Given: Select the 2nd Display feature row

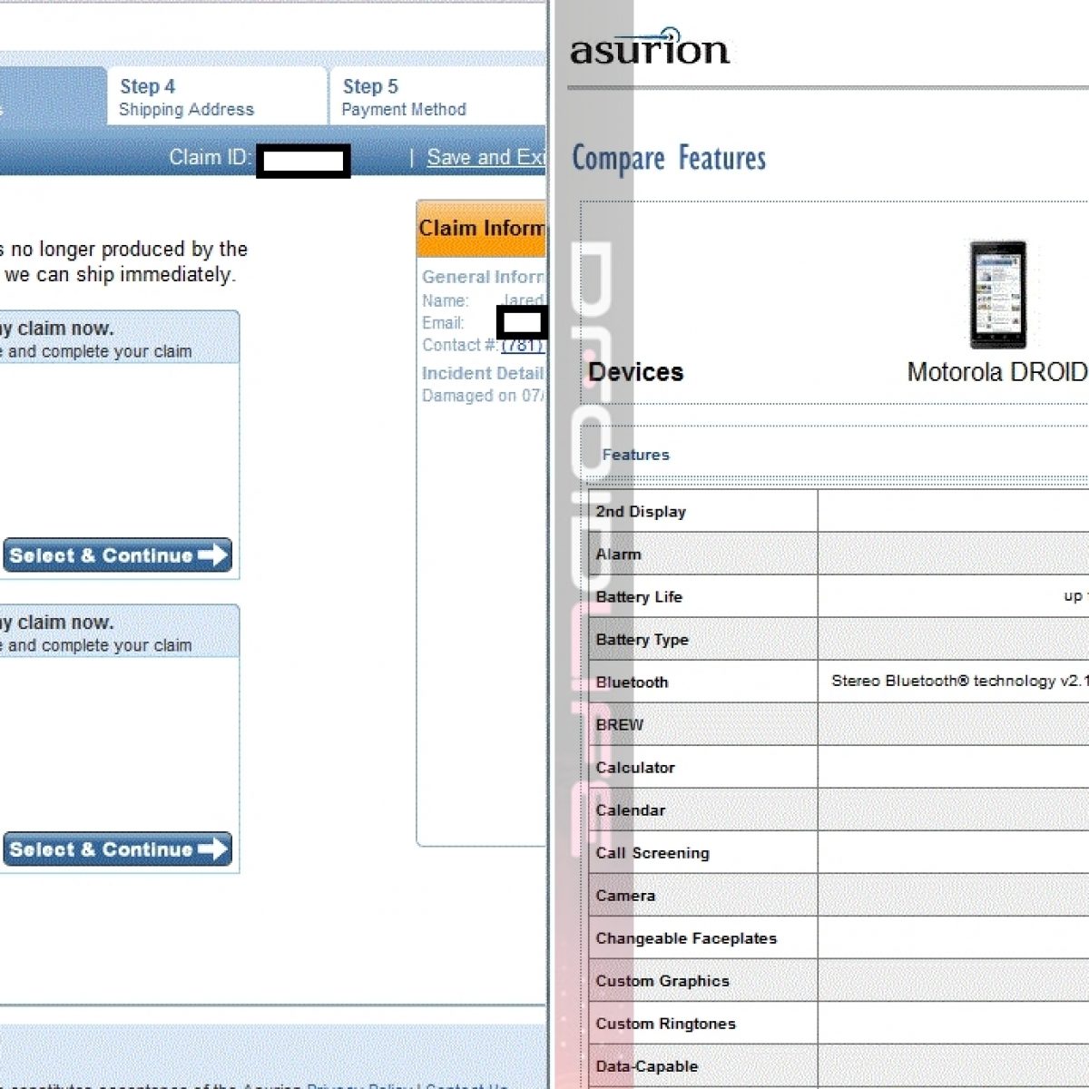Looking at the screenshot, I should [641, 512].
